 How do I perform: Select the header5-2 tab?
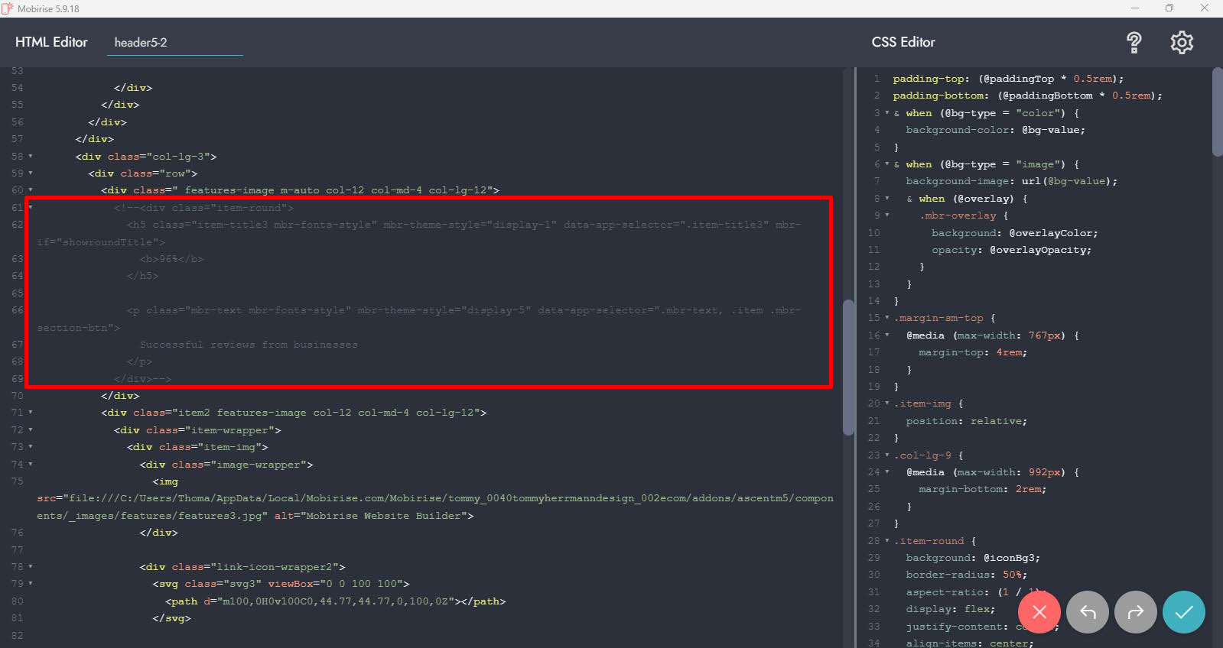point(141,43)
